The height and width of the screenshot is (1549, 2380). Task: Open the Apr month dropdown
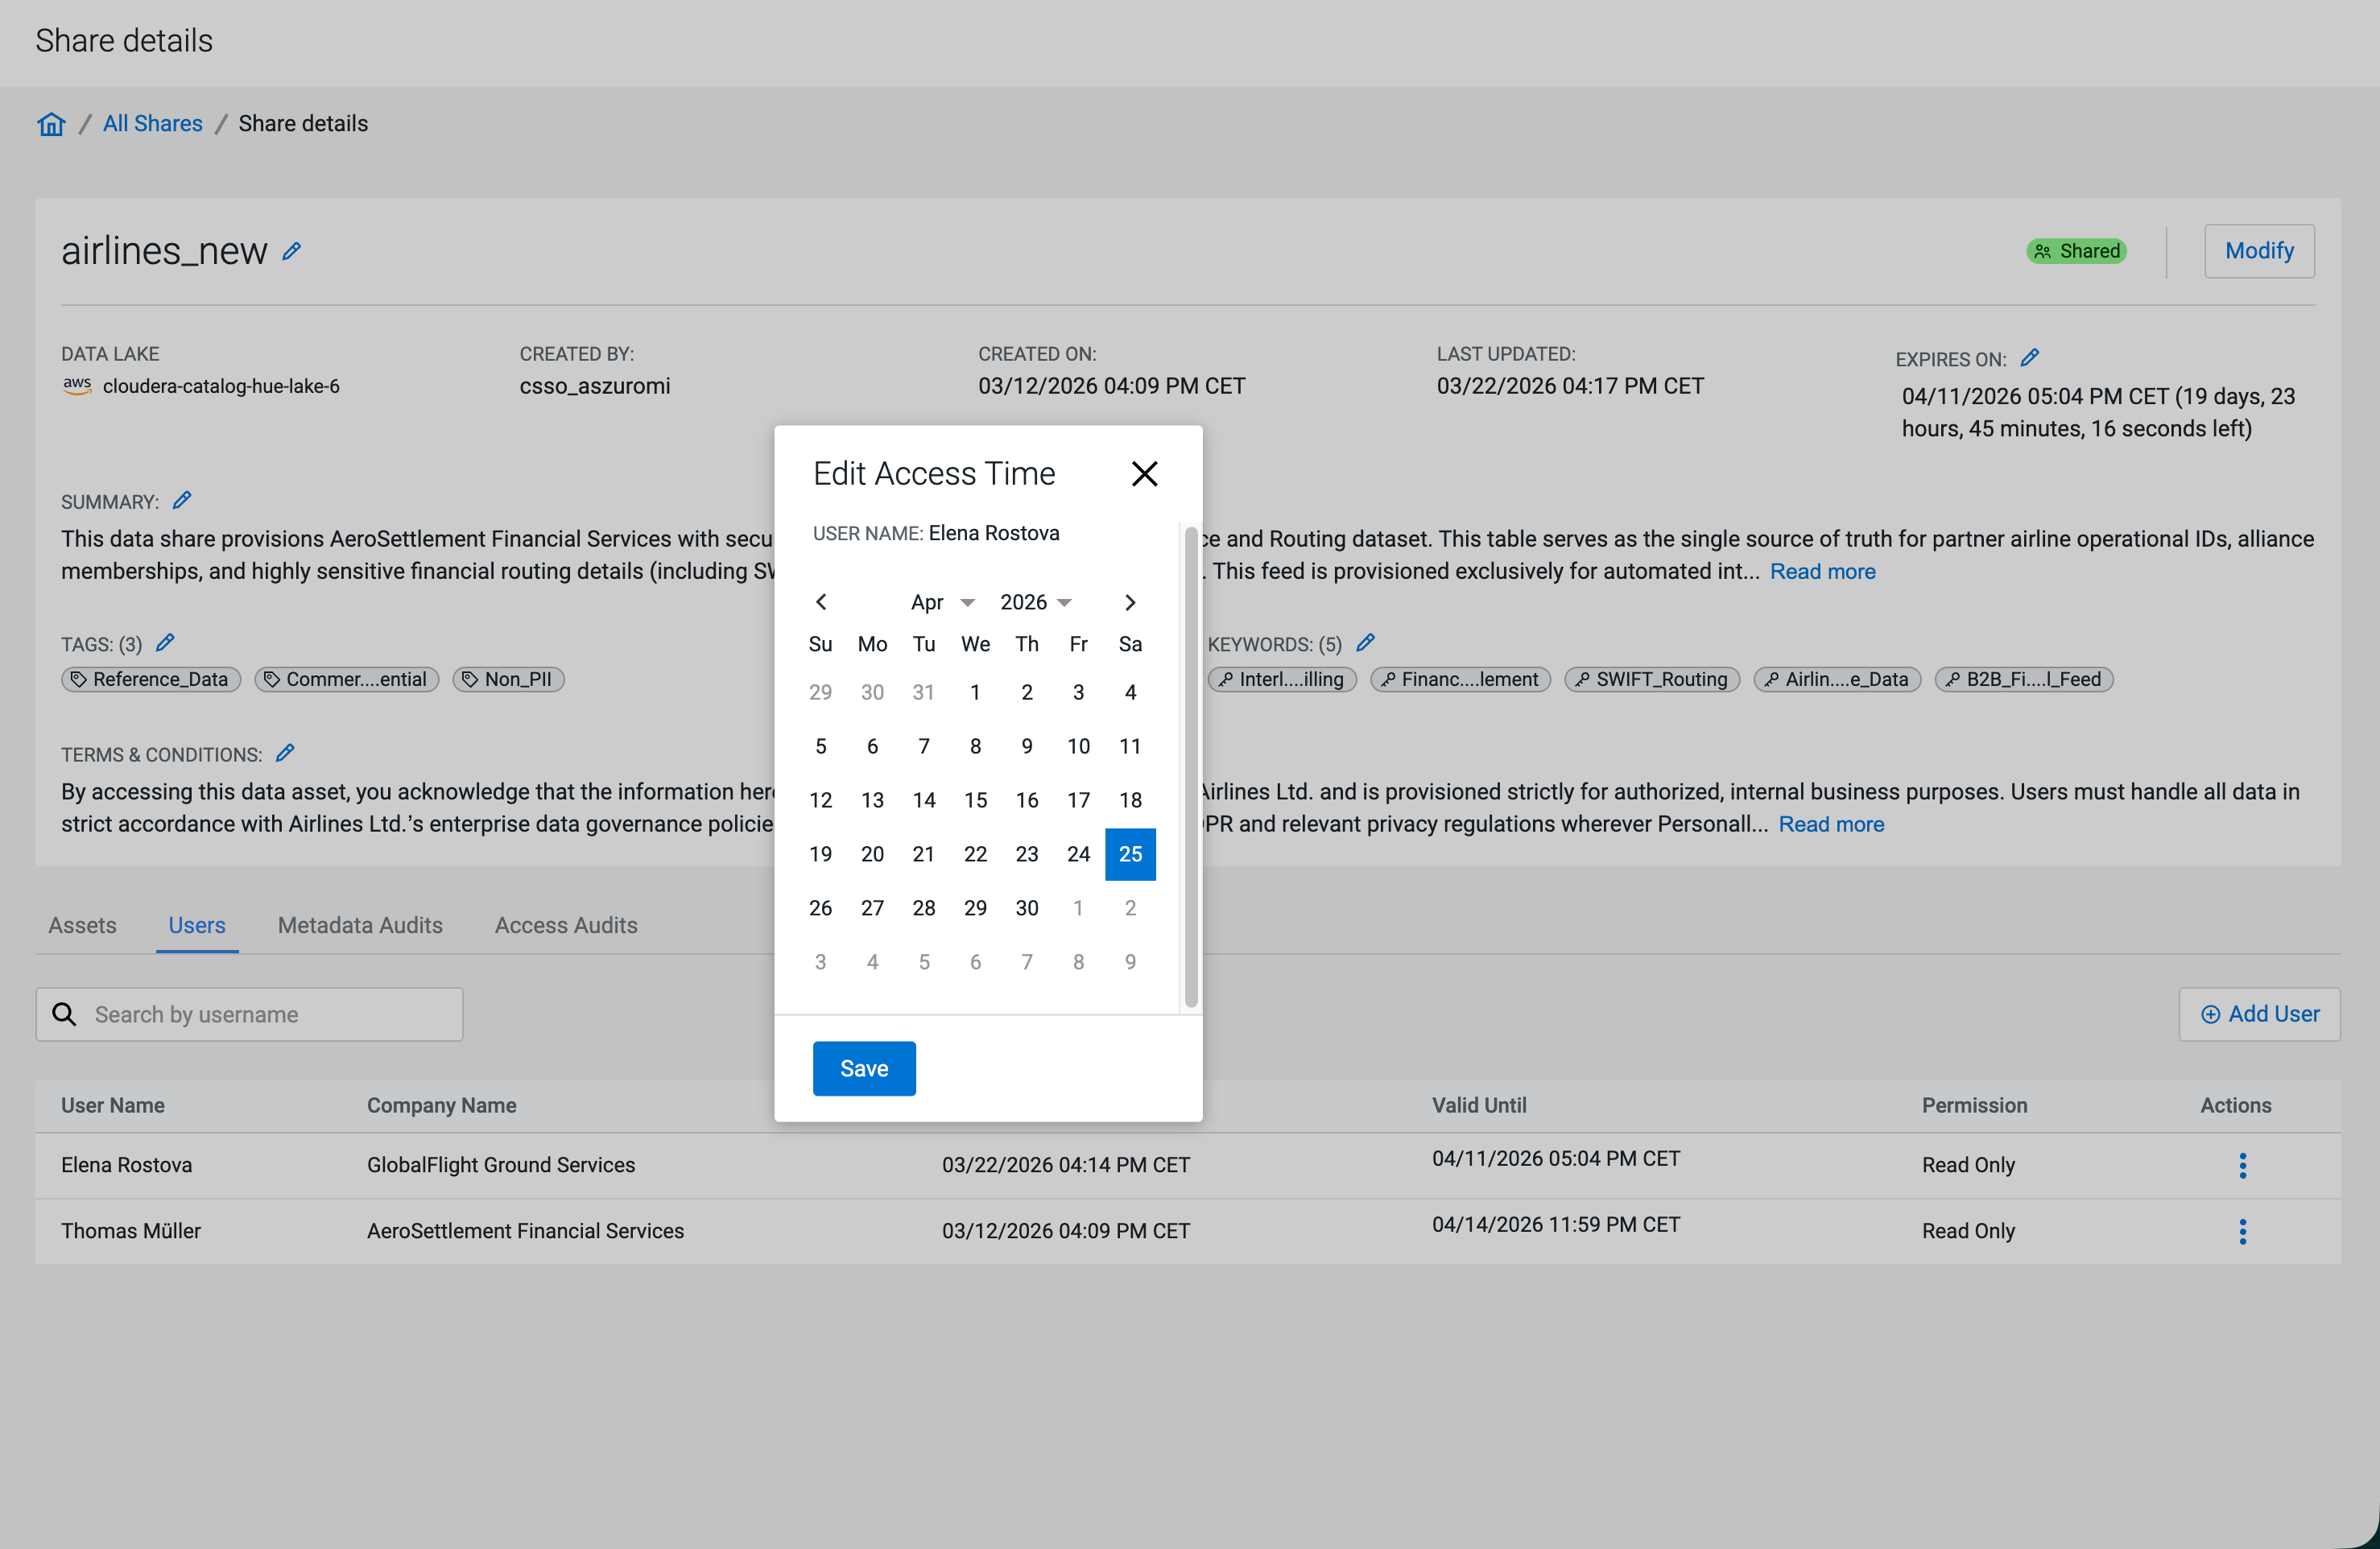[x=941, y=602]
